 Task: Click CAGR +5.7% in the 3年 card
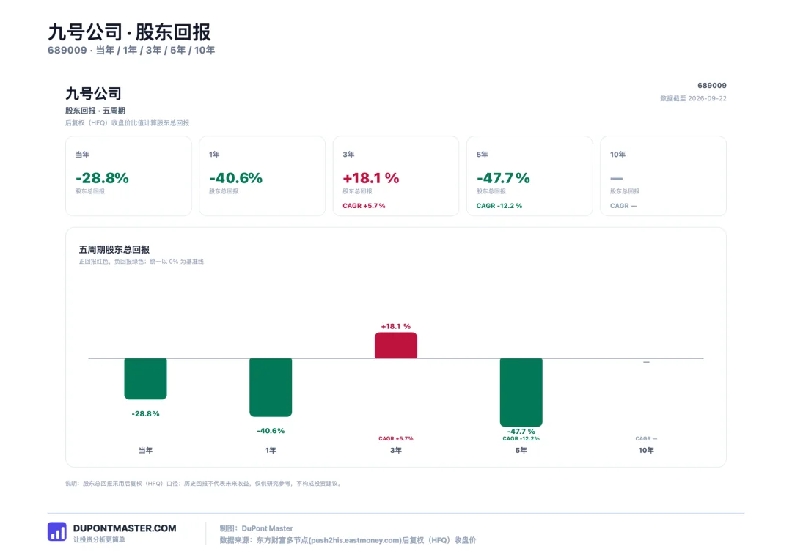coord(364,205)
